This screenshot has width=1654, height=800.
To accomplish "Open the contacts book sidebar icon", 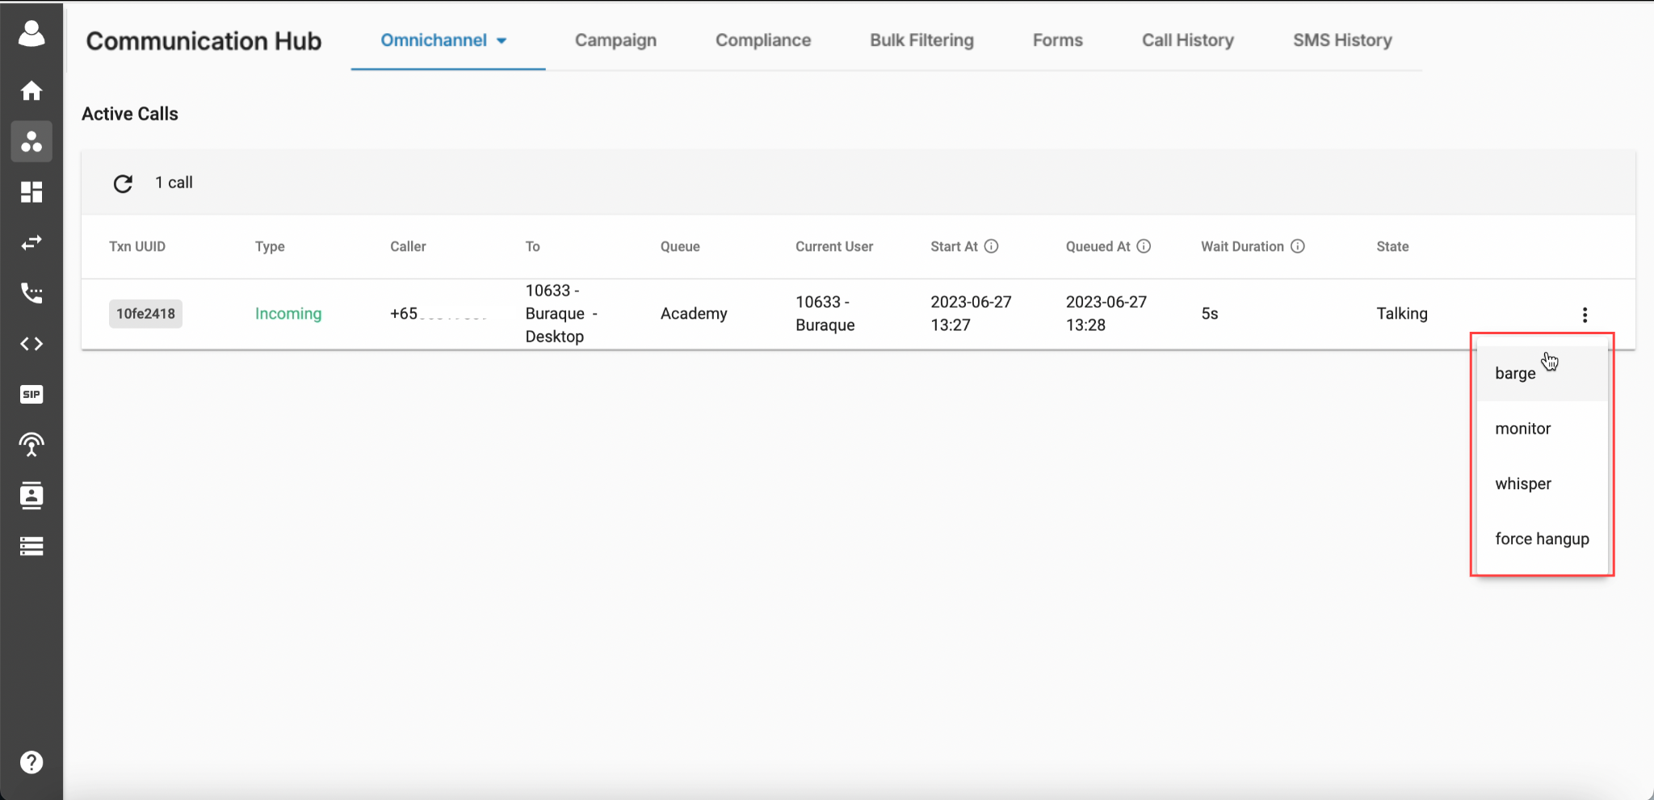I will pyautogui.click(x=31, y=496).
